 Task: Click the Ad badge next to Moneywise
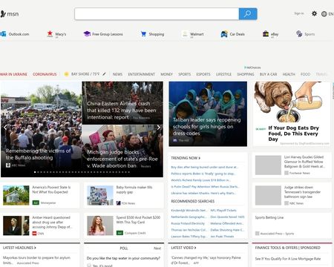tap(36, 202)
